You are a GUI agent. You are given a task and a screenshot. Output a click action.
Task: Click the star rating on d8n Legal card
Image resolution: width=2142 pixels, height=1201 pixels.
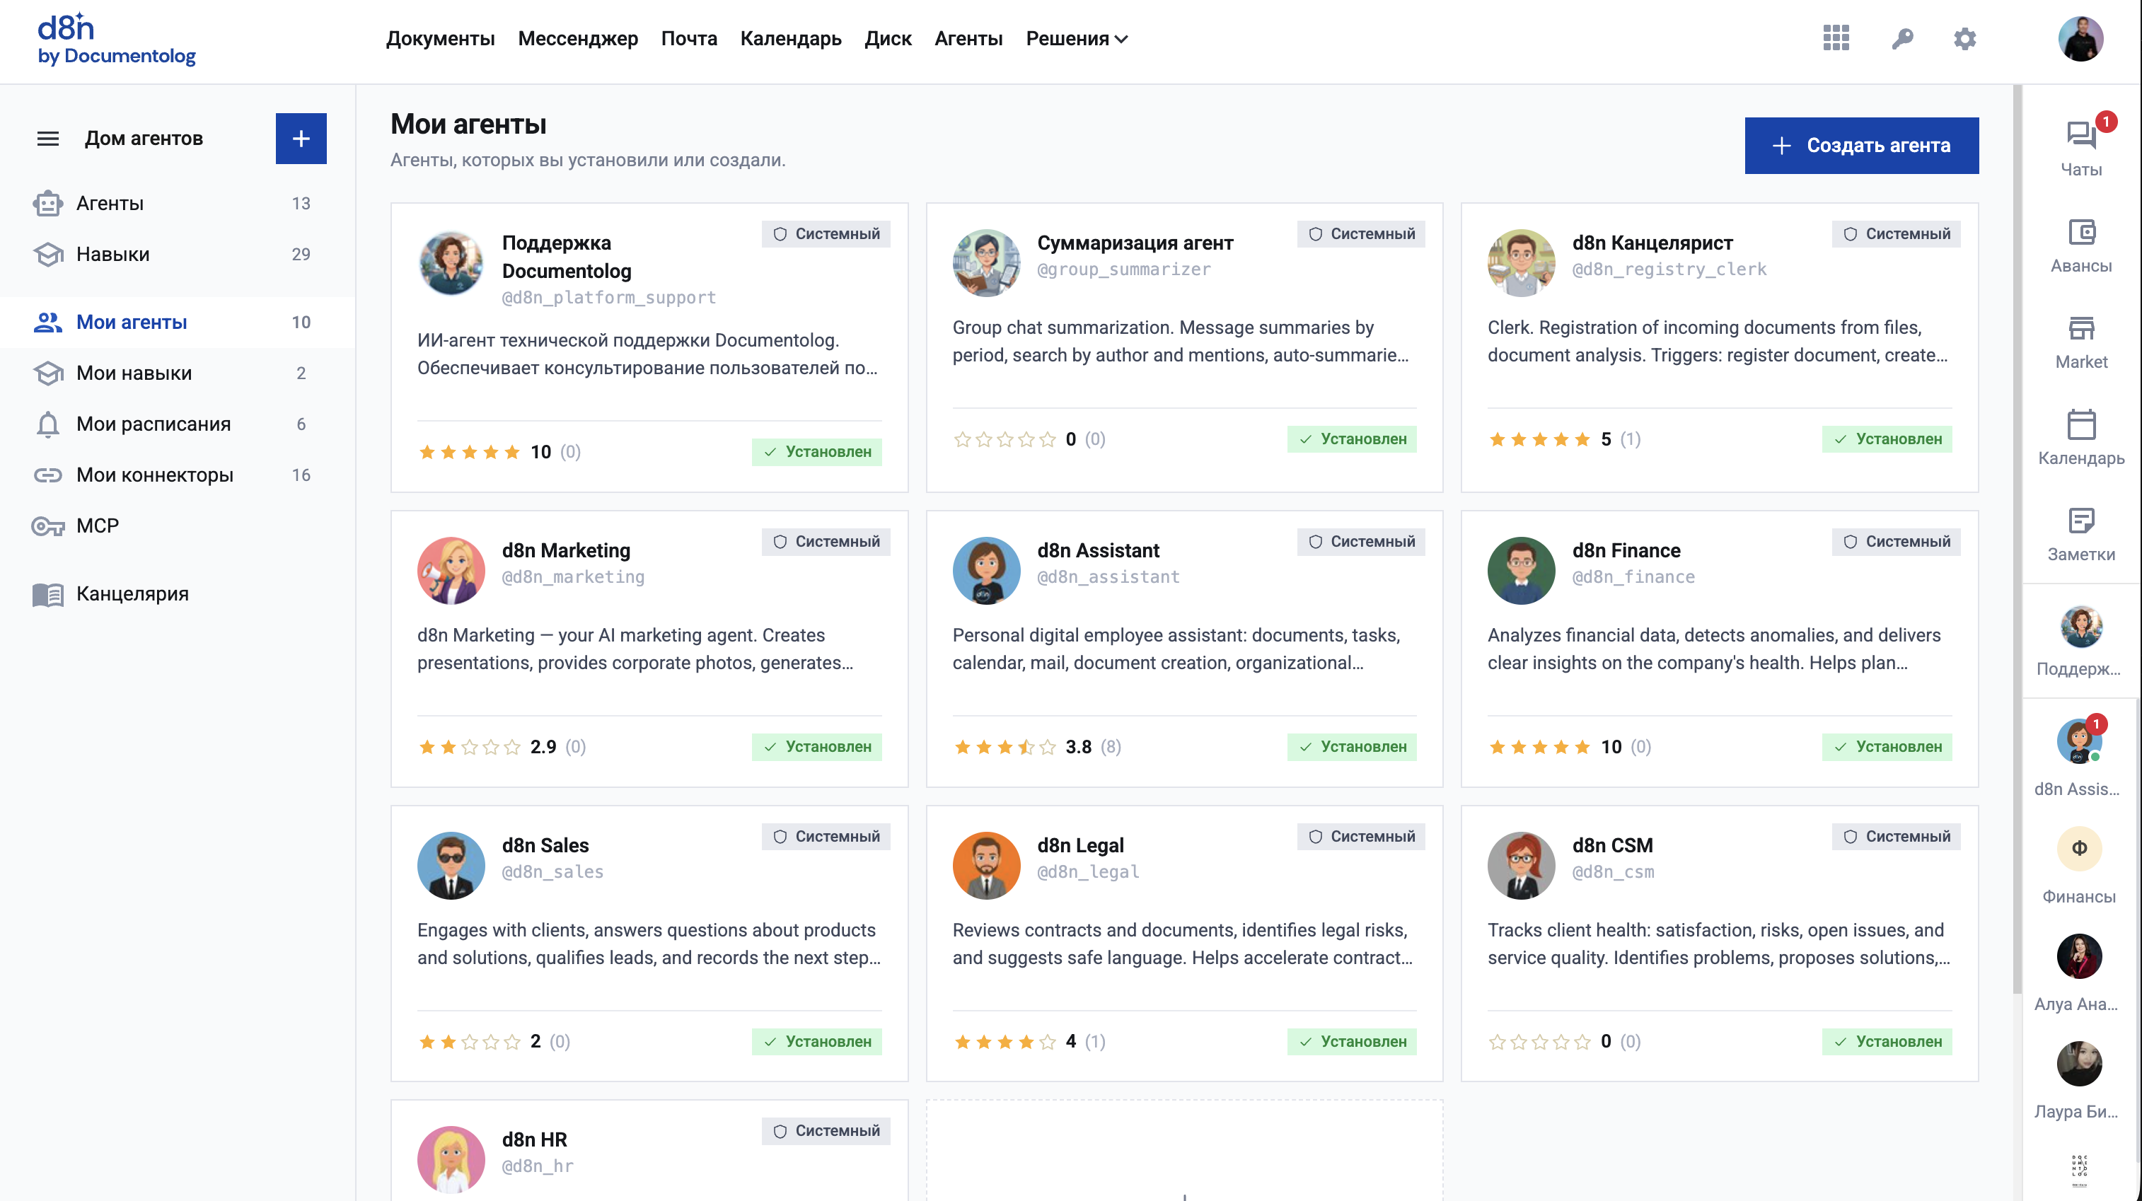1005,1041
